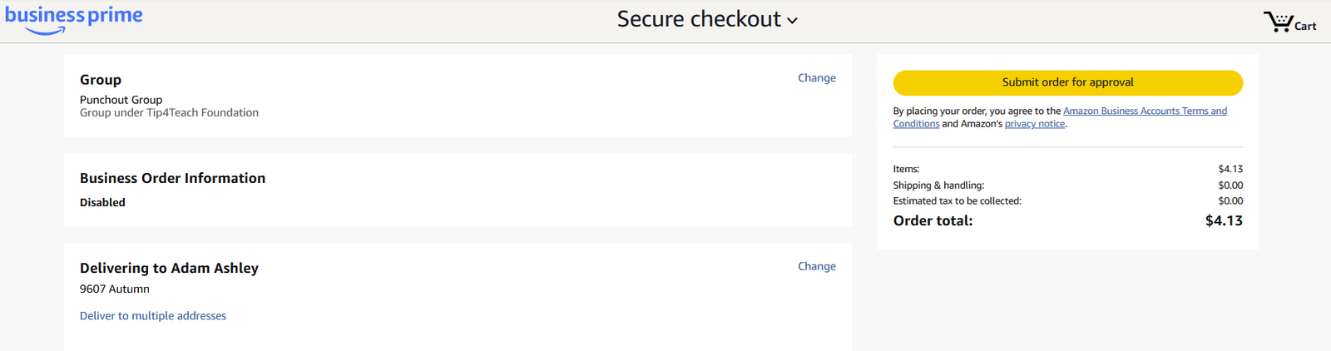Choose Deliver to multiple addresses
The image size is (1331, 351).
coord(153,316)
